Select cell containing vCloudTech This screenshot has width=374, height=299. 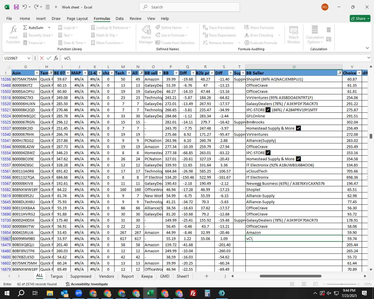click(x=294, y=171)
